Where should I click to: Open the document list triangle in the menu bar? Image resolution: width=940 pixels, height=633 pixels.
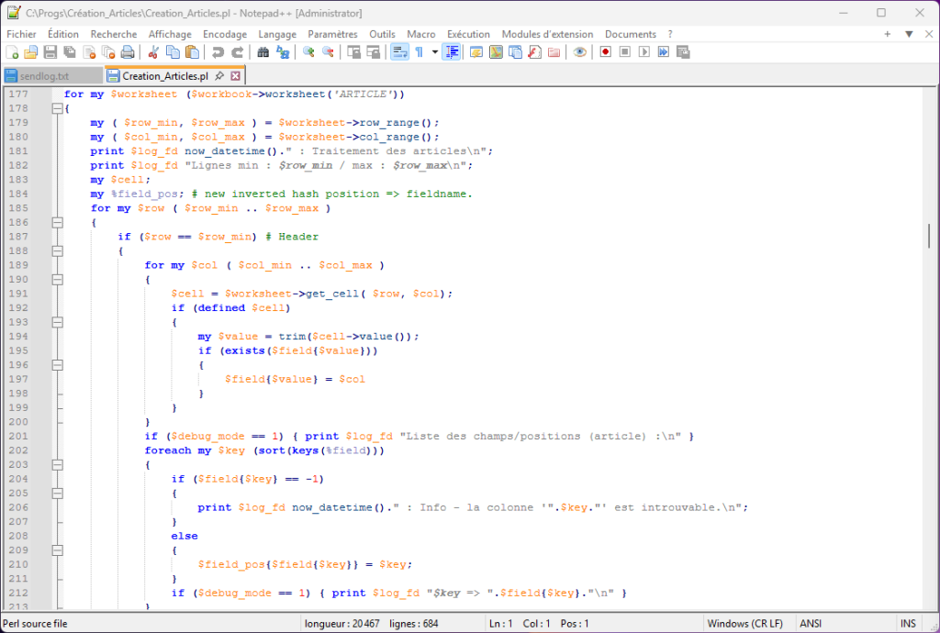909,34
